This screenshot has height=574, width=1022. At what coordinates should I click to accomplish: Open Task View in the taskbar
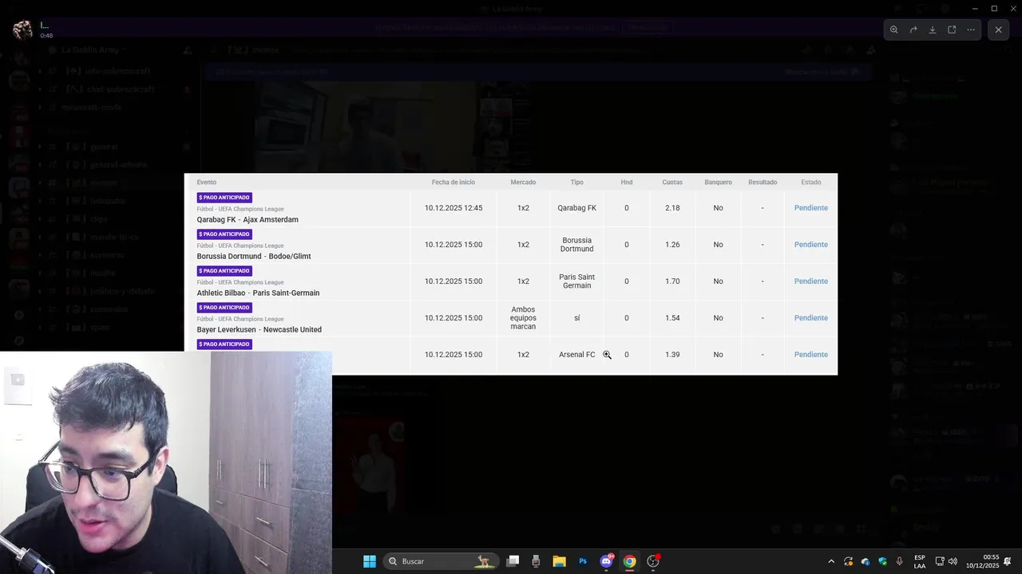(x=513, y=561)
